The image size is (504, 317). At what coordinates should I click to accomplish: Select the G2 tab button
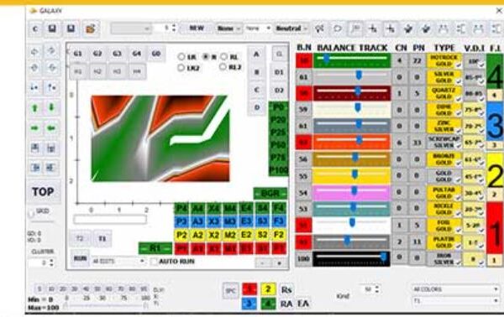97,54
